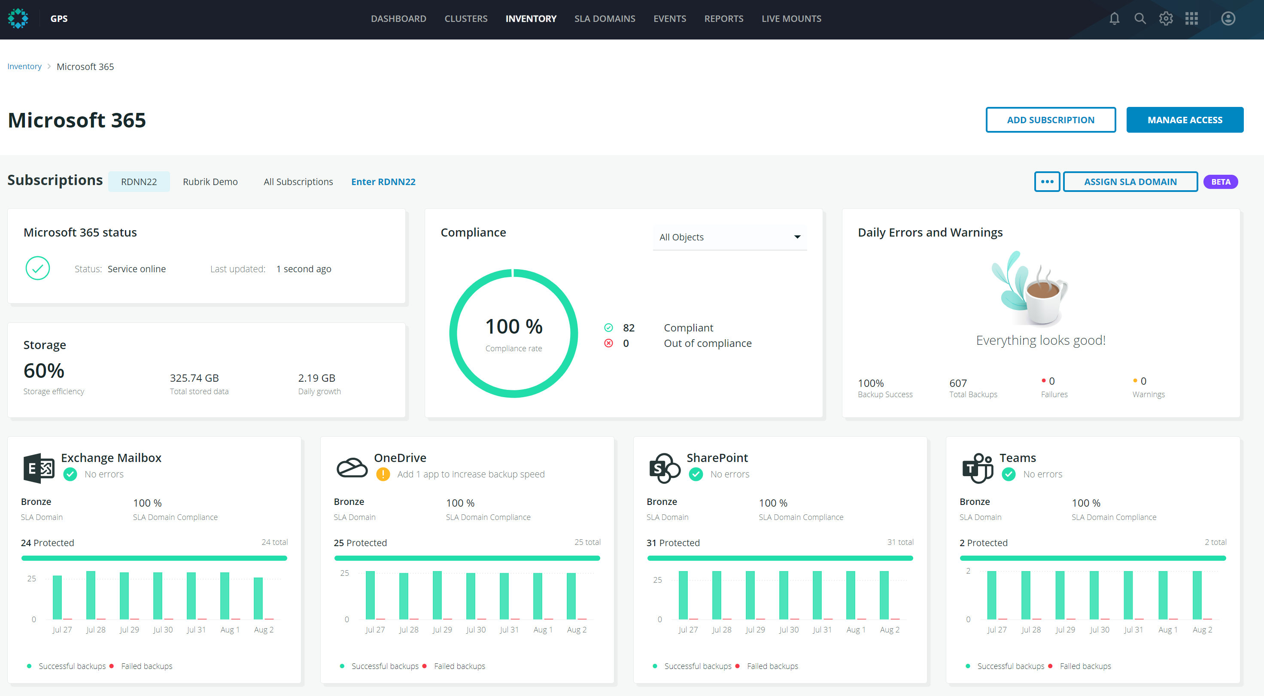Open the three-dots more options menu

(1047, 182)
